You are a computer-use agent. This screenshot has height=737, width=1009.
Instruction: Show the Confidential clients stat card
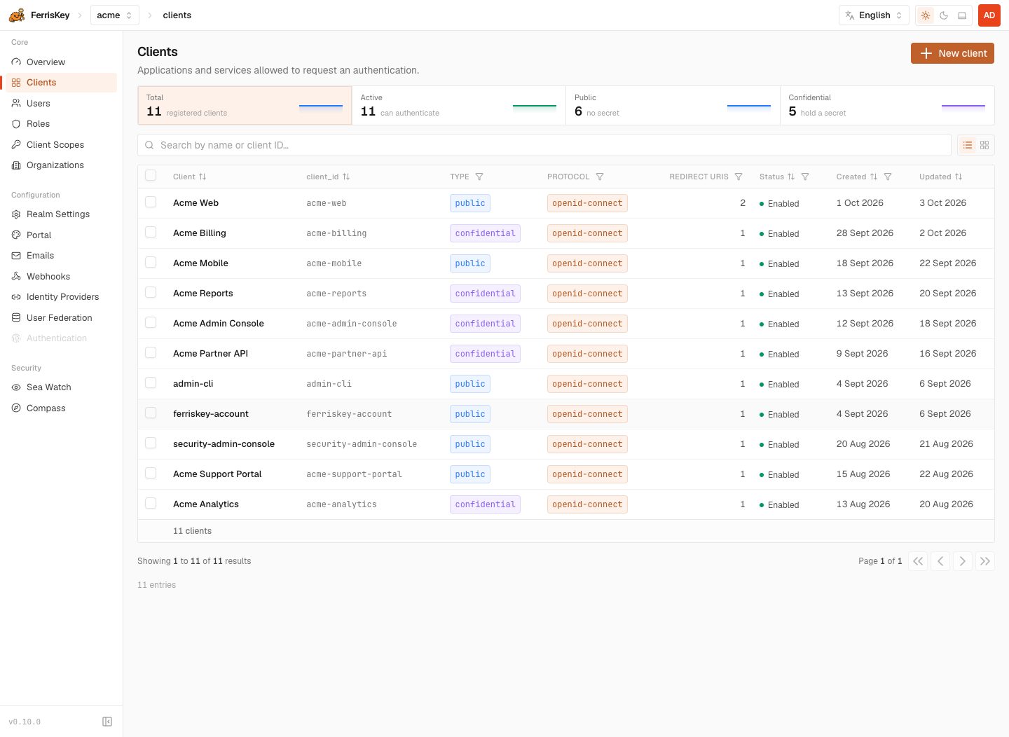pyautogui.click(x=887, y=106)
